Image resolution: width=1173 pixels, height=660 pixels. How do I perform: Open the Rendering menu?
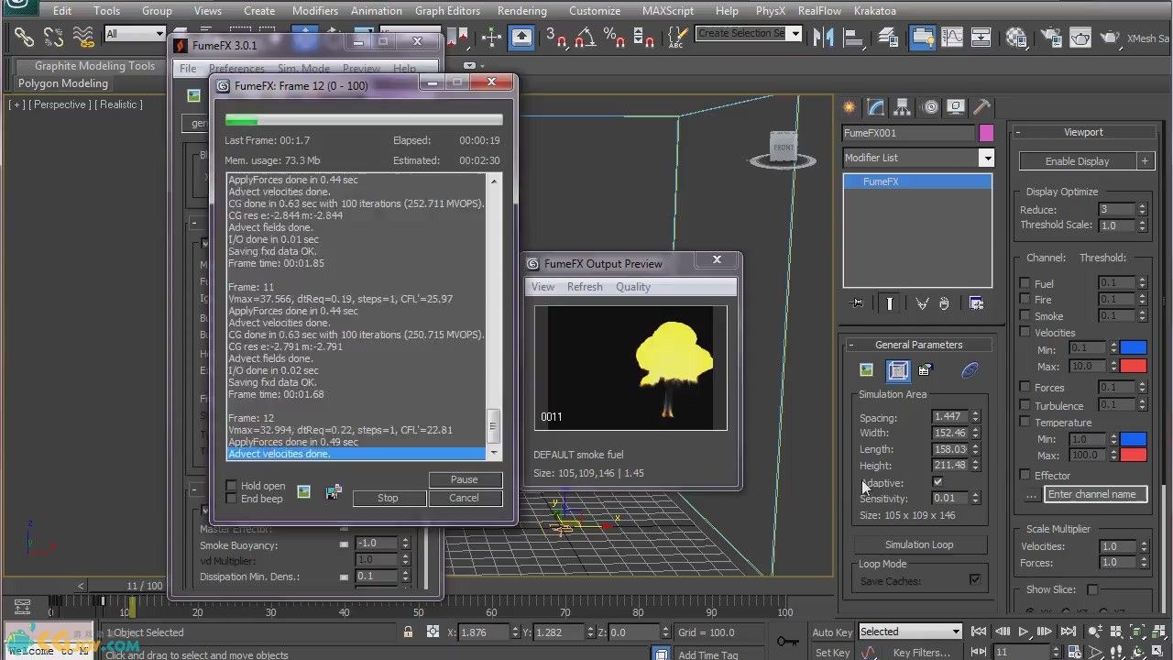pos(521,11)
